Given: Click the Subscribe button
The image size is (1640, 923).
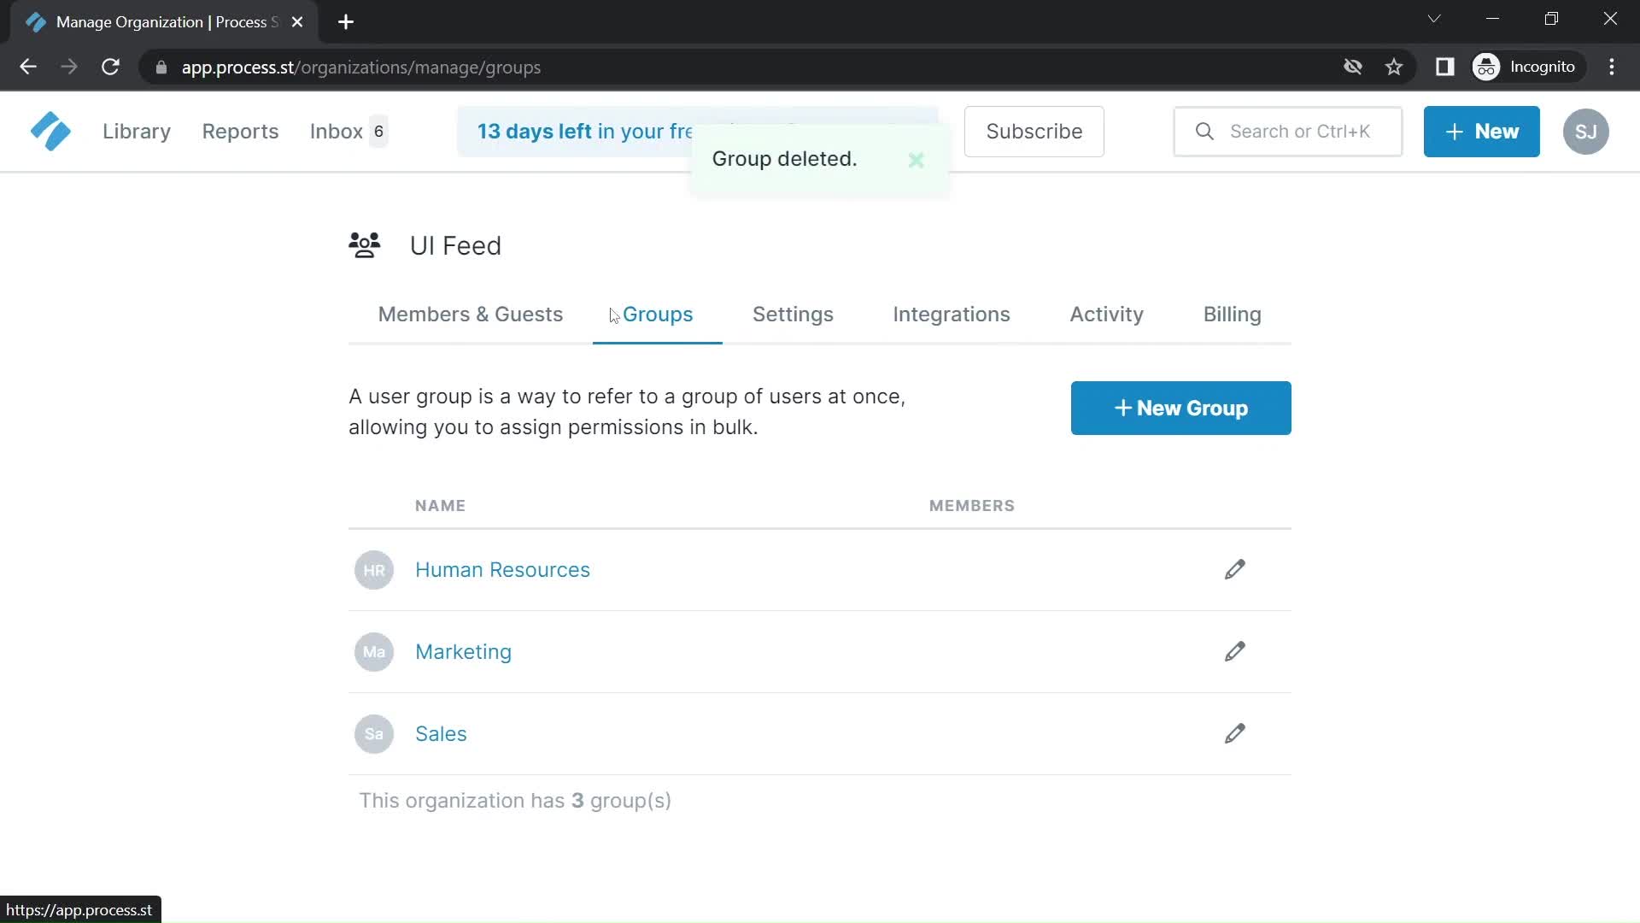Looking at the screenshot, I should (x=1034, y=132).
